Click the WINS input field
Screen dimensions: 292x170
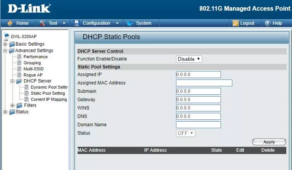198,108
